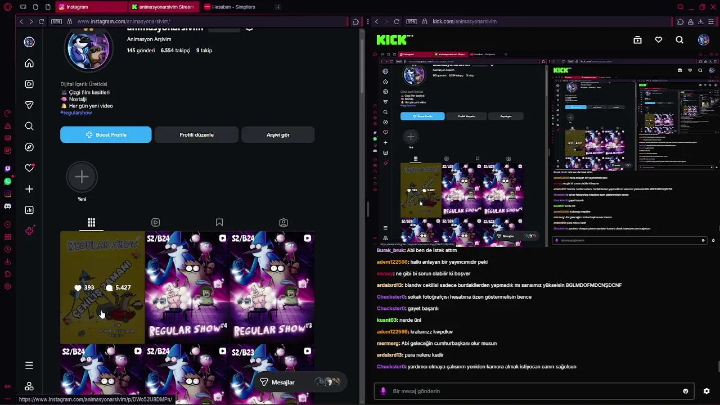Image resolution: width=720 pixels, height=405 pixels.
Task: Open Opera GX main menu logo
Action: [7, 7]
